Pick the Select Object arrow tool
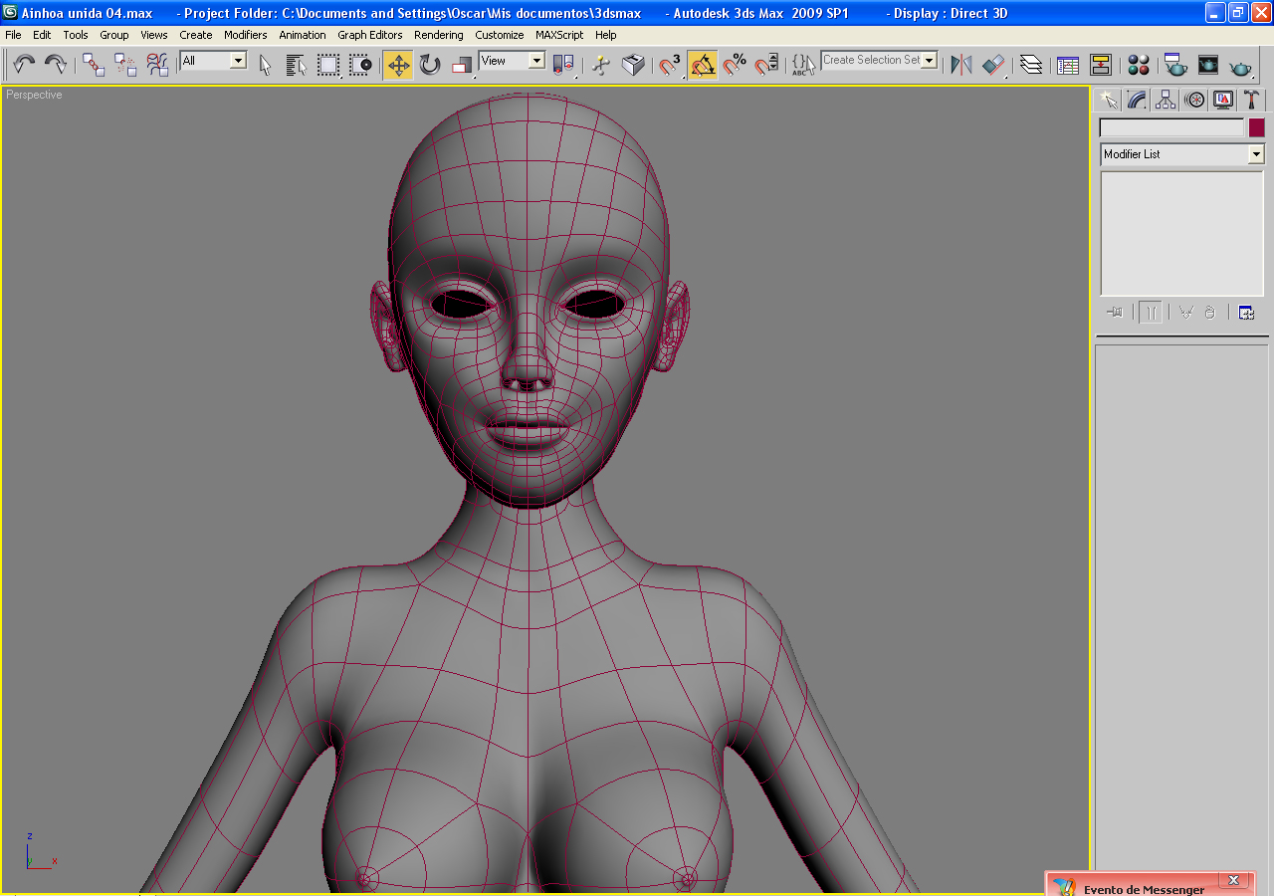1274x896 pixels. tap(265, 65)
